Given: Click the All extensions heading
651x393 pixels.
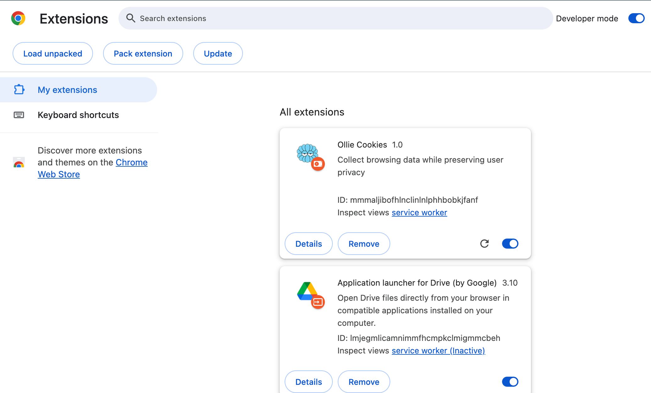Looking at the screenshot, I should click(312, 112).
